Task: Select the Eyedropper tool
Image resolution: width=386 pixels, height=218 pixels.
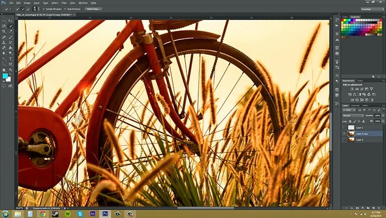Action: [10, 31]
